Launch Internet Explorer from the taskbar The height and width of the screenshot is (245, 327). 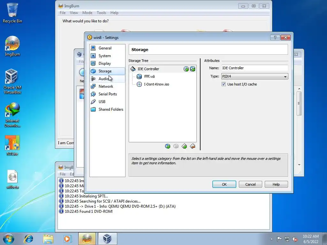click(28, 239)
